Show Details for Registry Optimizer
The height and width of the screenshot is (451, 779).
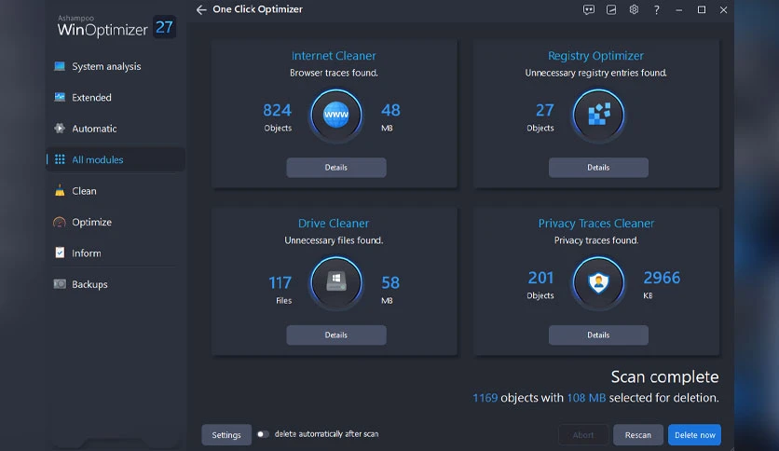point(598,168)
